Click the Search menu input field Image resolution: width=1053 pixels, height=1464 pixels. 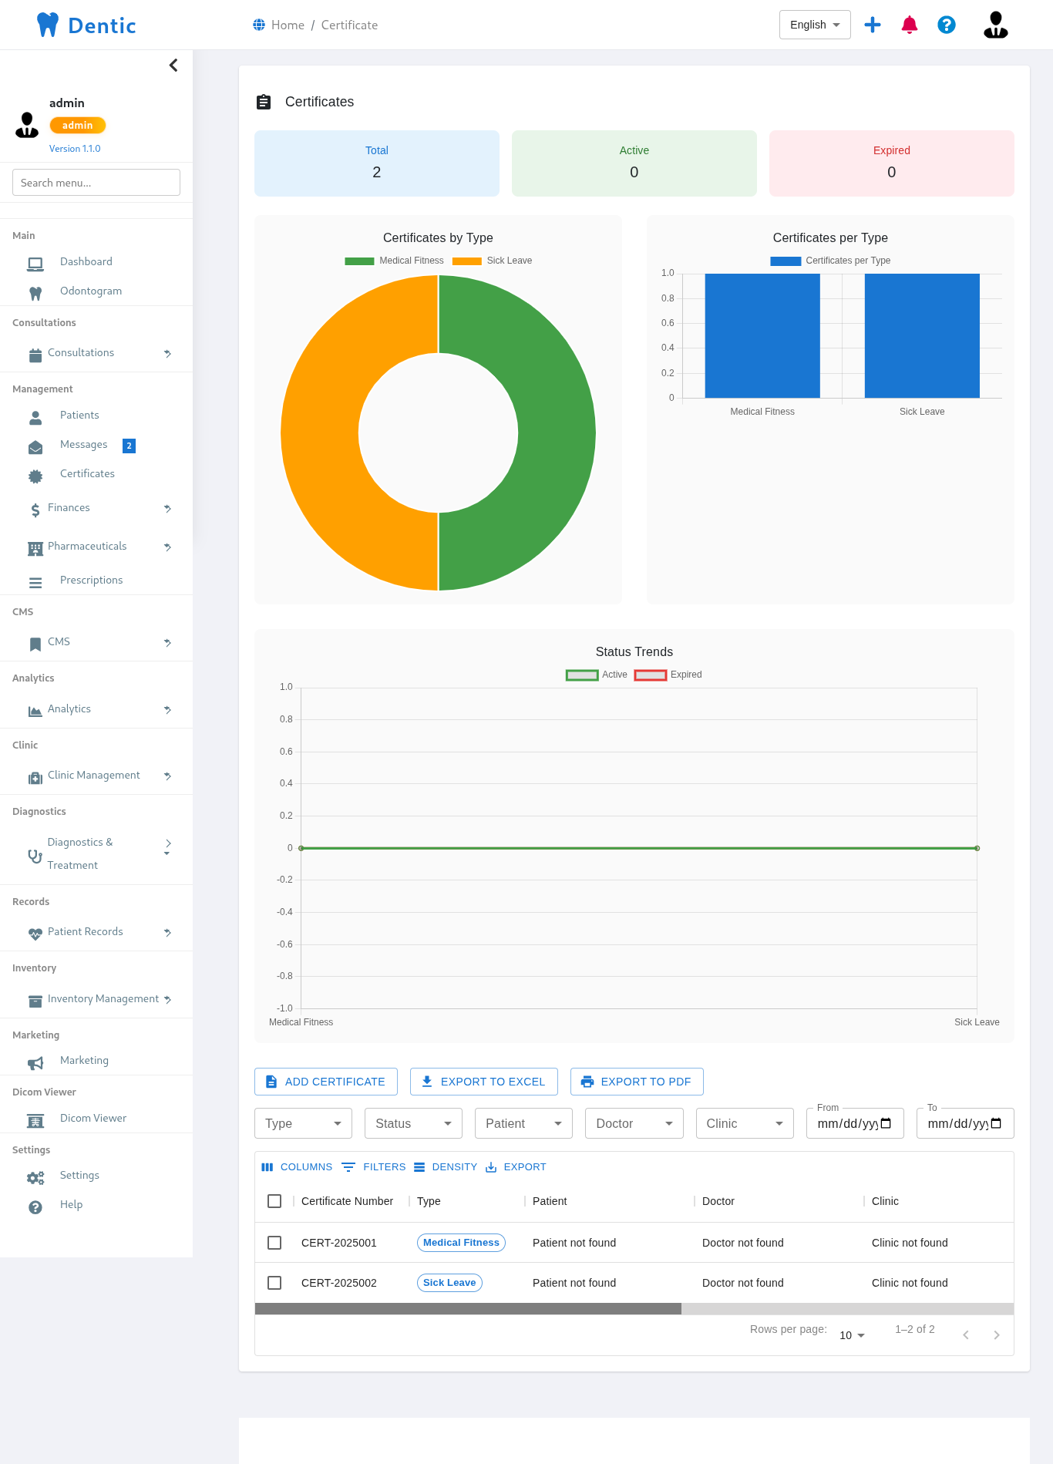[x=96, y=183]
